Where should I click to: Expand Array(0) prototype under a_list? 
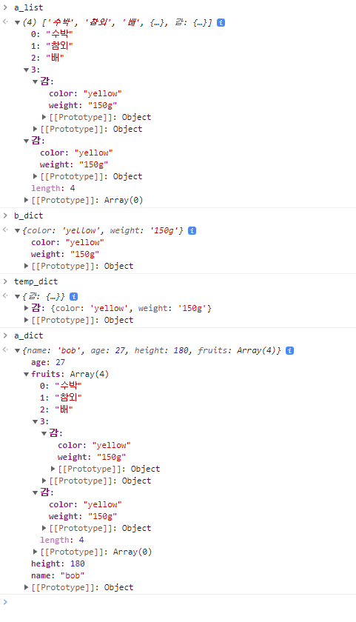pyautogui.click(x=26, y=200)
